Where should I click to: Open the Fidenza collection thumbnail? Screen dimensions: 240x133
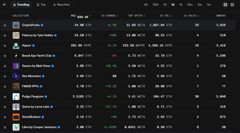pyautogui.click(x=16, y=36)
